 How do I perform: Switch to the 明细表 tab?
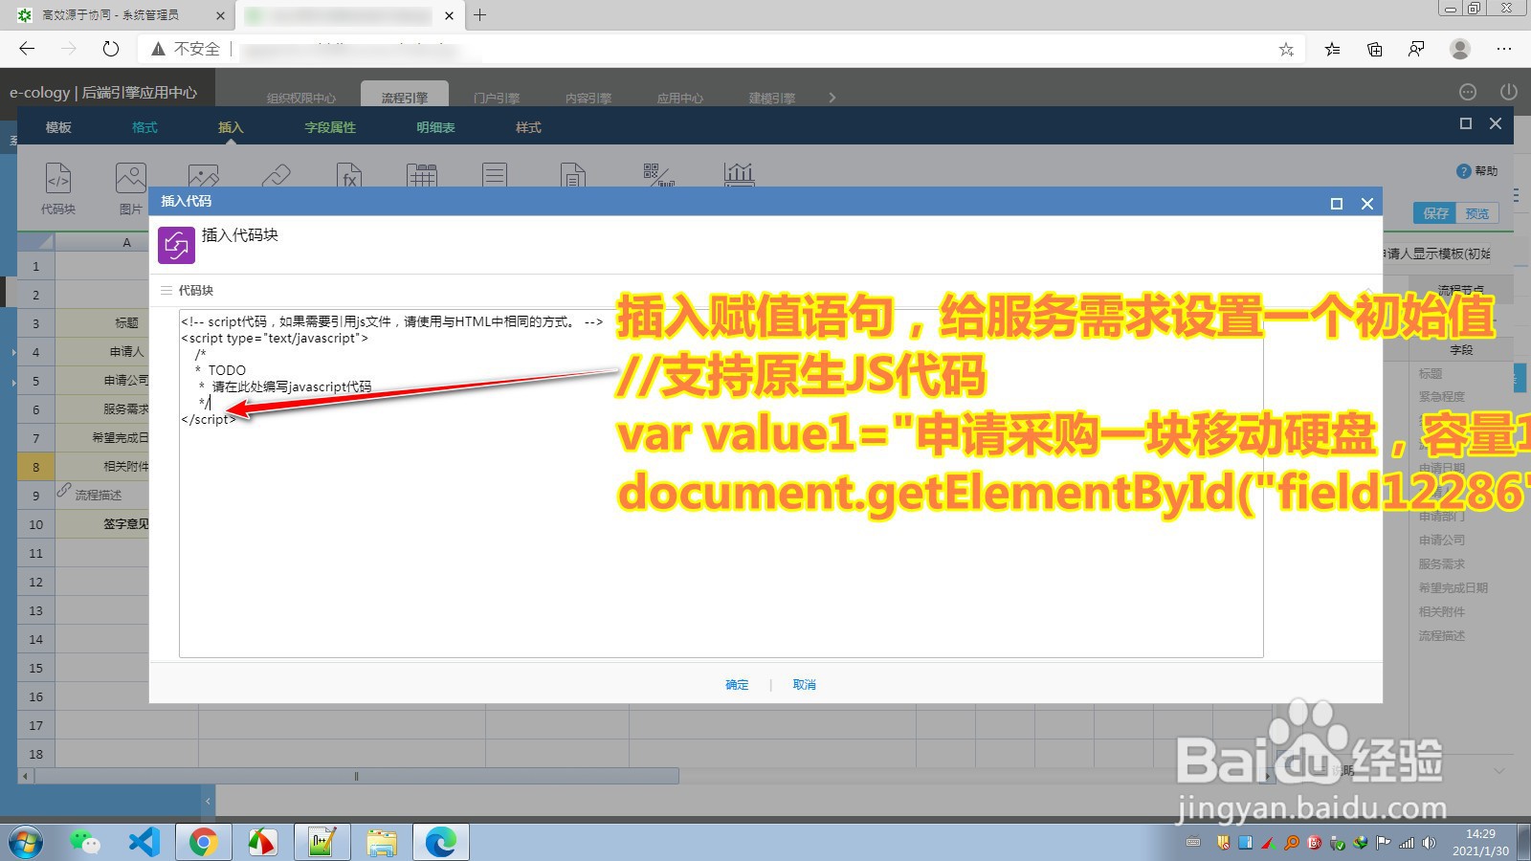coord(435,127)
